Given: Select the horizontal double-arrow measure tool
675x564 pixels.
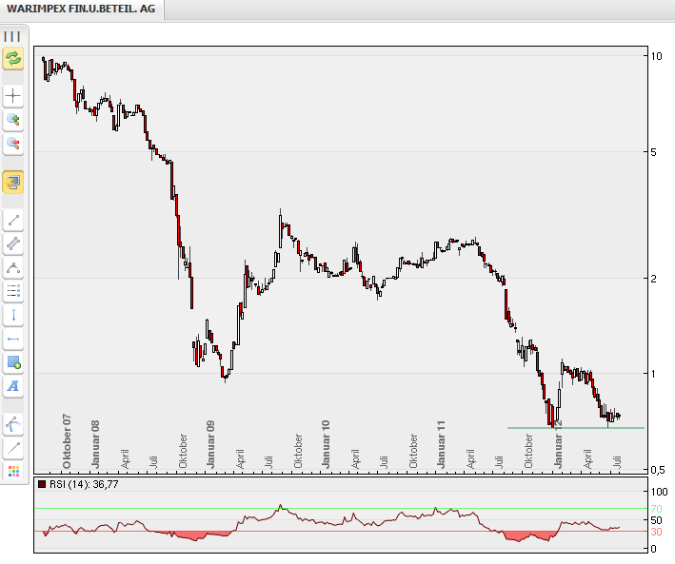Looking at the screenshot, I should [x=13, y=339].
